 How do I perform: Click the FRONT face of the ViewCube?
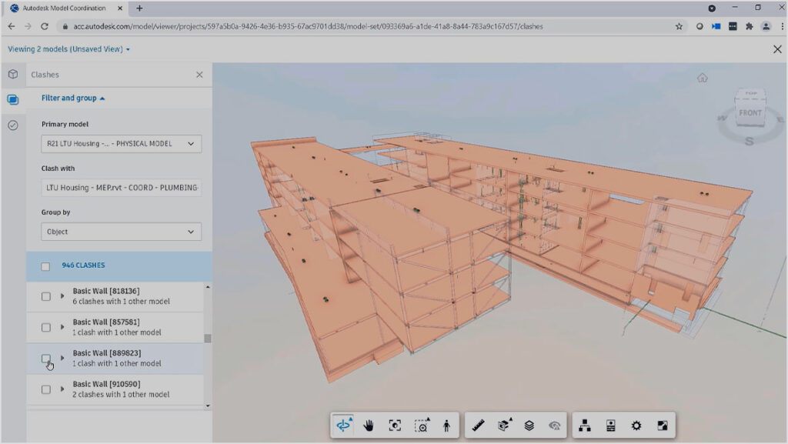(x=750, y=113)
